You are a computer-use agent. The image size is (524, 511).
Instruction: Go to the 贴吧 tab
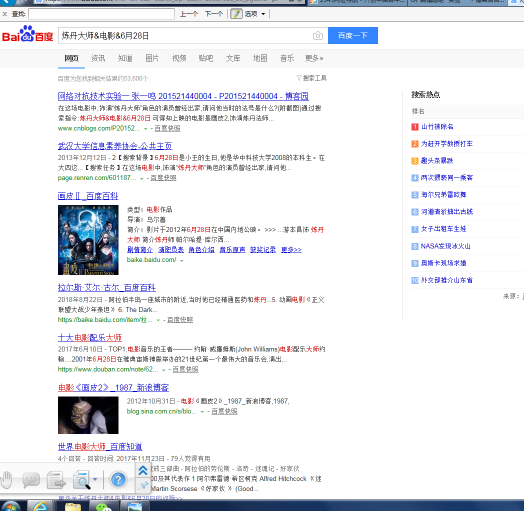206,58
